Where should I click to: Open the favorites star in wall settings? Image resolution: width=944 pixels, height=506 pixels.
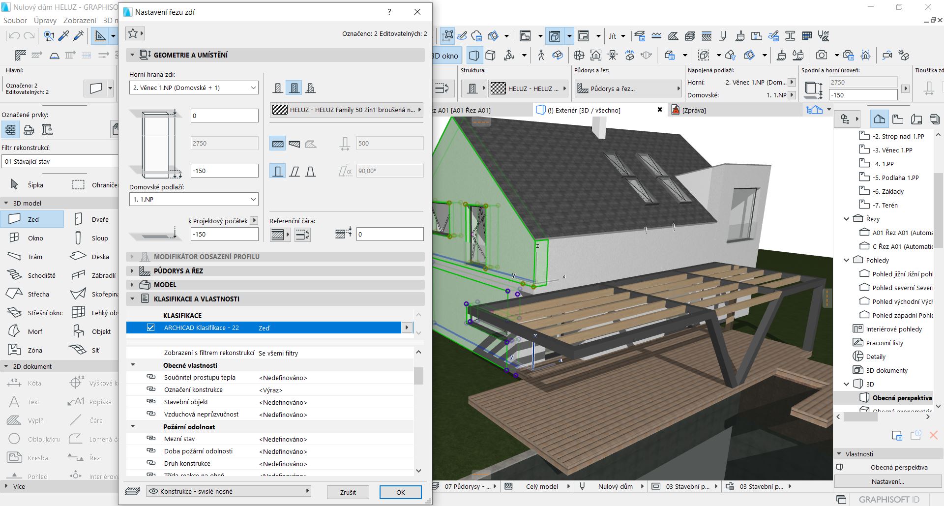click(135, 33)
